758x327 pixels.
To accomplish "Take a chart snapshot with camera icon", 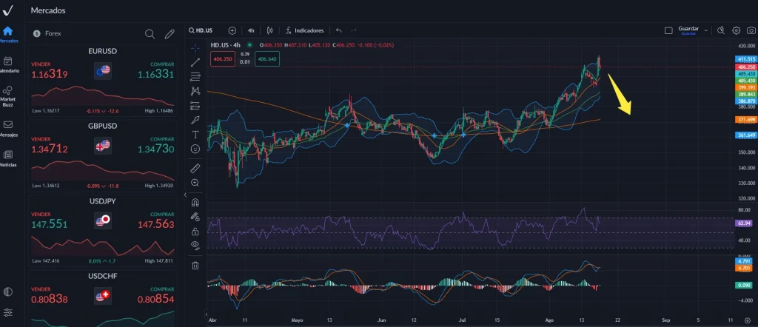I will pyautogui.click(x=751, y=30).
